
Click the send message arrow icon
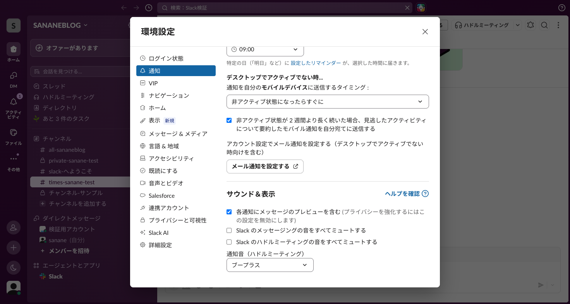coord(541,285)
